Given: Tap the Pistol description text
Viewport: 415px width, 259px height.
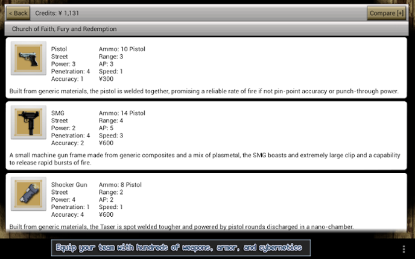Looking at the screenshot, I should [204, 92].
